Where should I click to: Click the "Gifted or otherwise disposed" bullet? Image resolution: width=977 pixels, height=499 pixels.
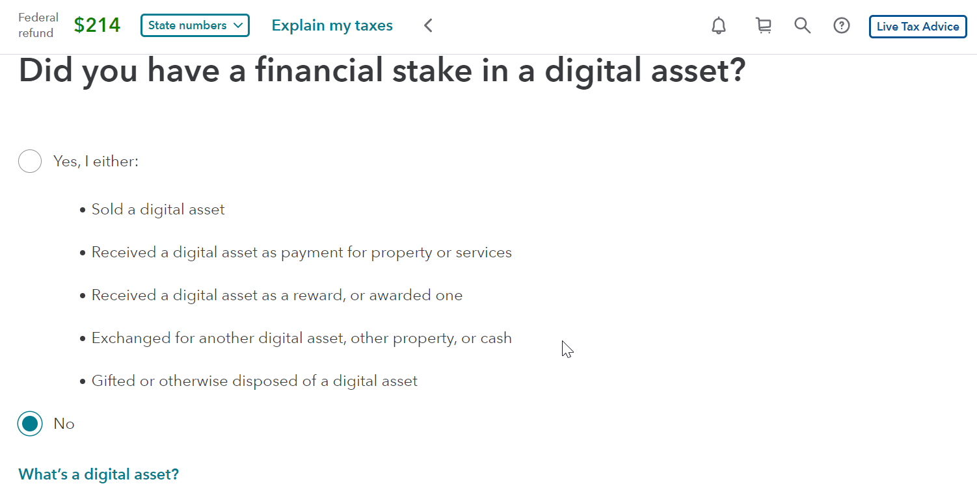tap(248, 381)
